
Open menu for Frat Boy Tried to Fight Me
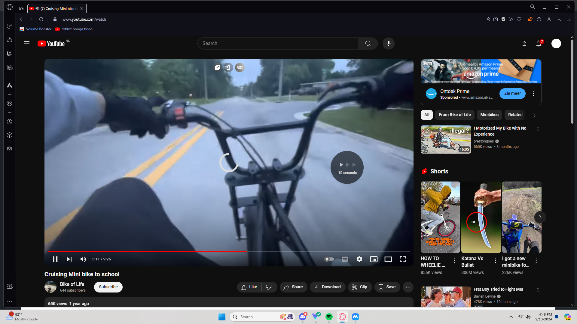point(538,290)
